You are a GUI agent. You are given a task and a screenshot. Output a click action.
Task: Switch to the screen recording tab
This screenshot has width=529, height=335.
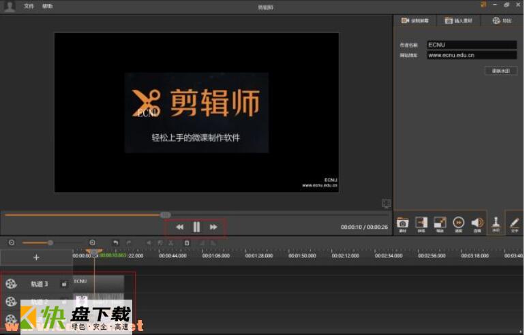(414, 20)
